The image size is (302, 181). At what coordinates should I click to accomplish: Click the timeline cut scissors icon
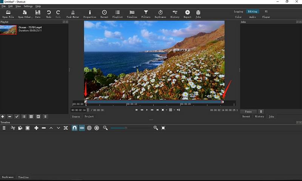click(x=13, y=128)
